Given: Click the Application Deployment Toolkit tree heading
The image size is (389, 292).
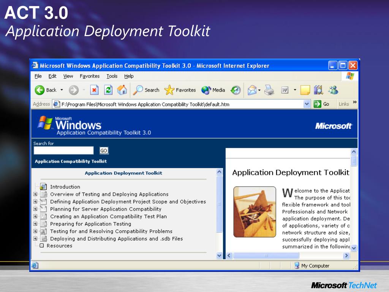Looking at the screenshot, I should (123, 173).
